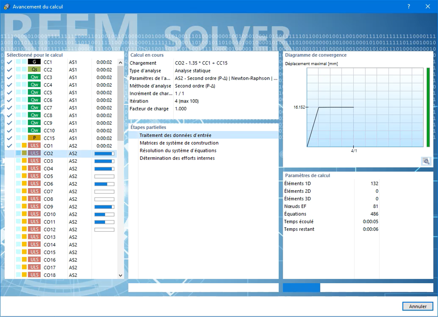The height and width of the screenshot is (317, 438).
Task: Select the step Résolution du système d'équations
Action: (178, 150)
